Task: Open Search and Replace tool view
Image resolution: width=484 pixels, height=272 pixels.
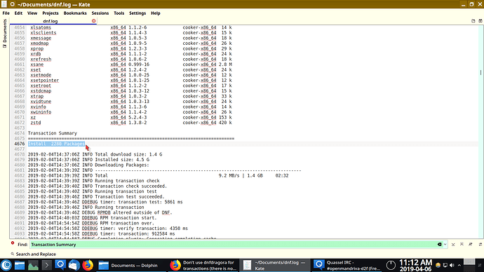Action: (34, 254)
